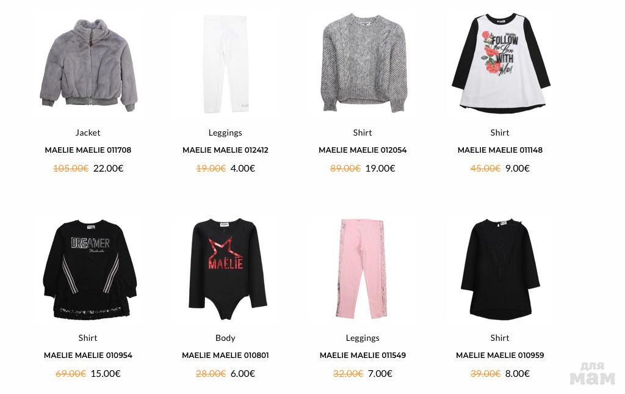Open the MAELIE MAELIE 010954 product link
Screen dimensions: 625x394
click(x=88, y=356)
